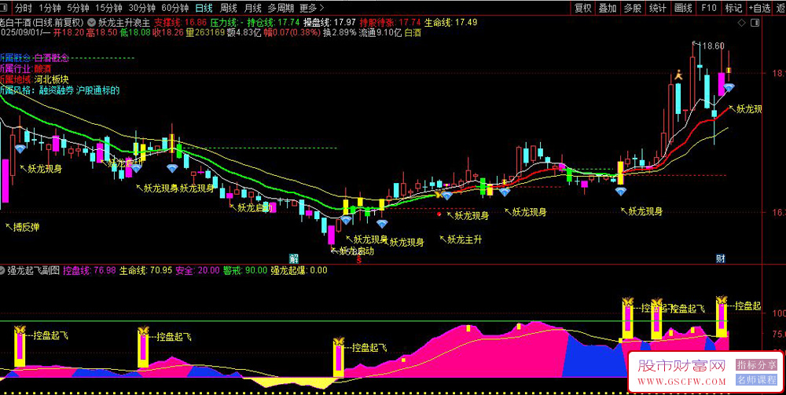The height and width of the screenshot is (395, 786).
Task: Open the 统计 statistics tool
Action: point(657,8)
